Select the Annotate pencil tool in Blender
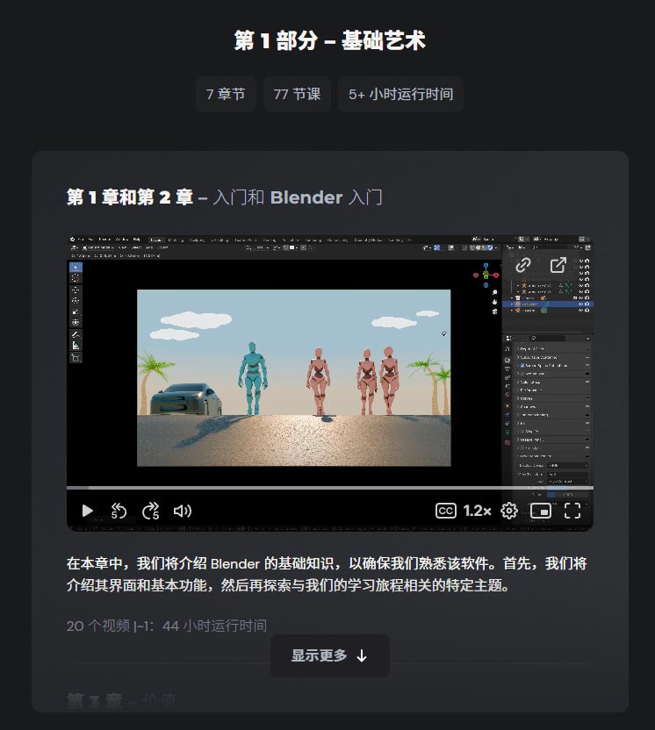This screenshot has height=730, width=655. click(76, 335)
